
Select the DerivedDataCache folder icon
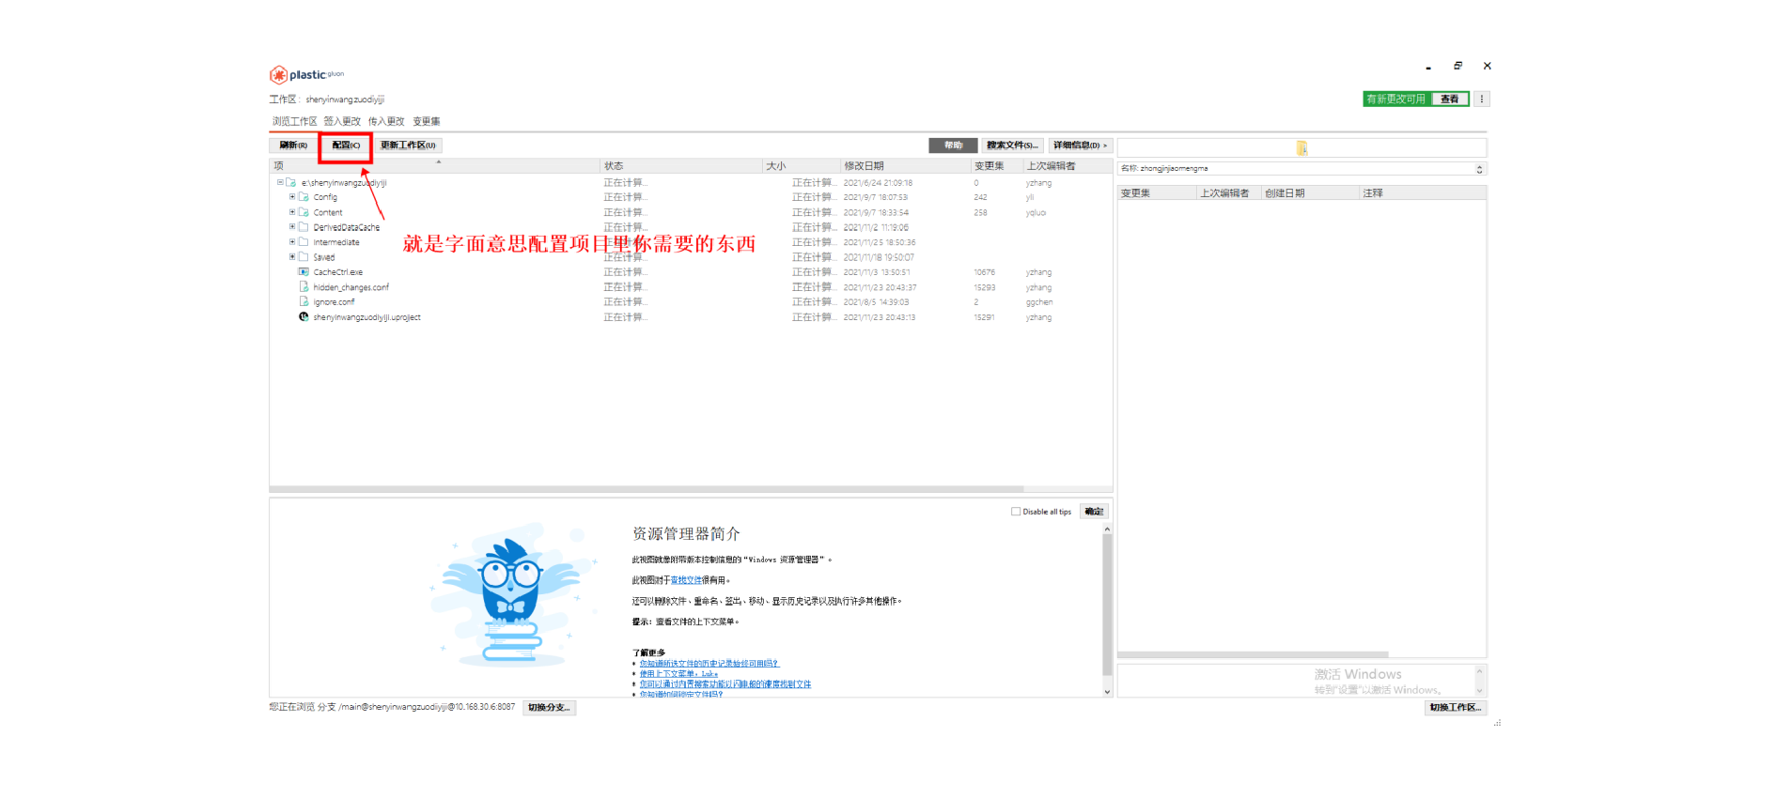pos(304,227)
